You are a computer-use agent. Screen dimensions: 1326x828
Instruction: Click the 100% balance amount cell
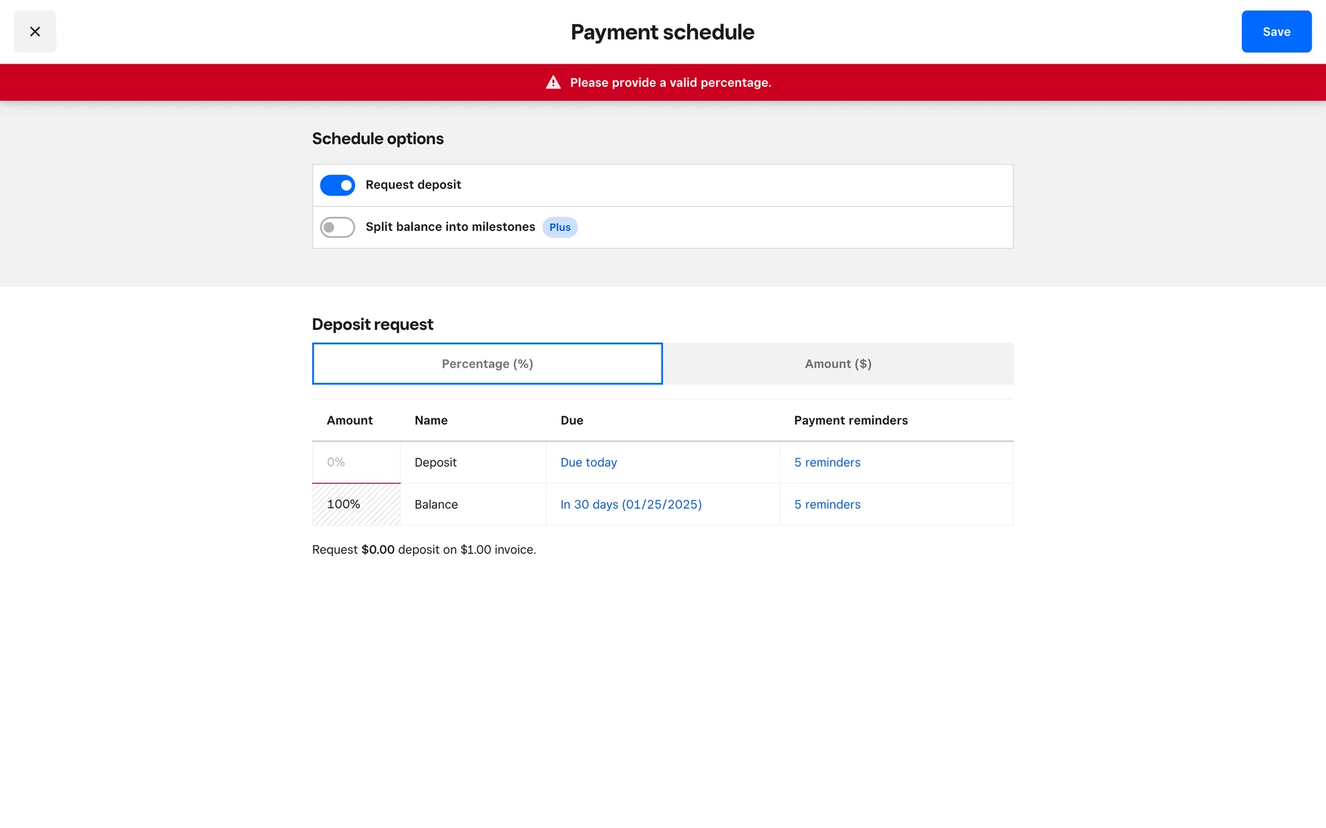(x=356, y=504)
